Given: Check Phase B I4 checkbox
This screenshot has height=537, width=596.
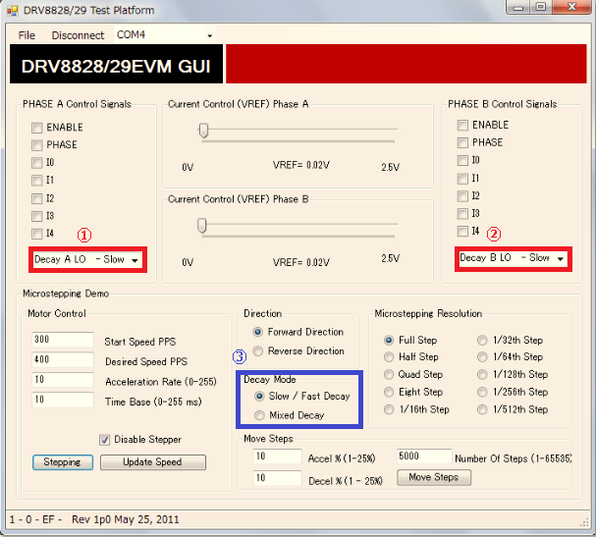Looking at the screenshot, I should pyautogui.click(x=462, y=231).
